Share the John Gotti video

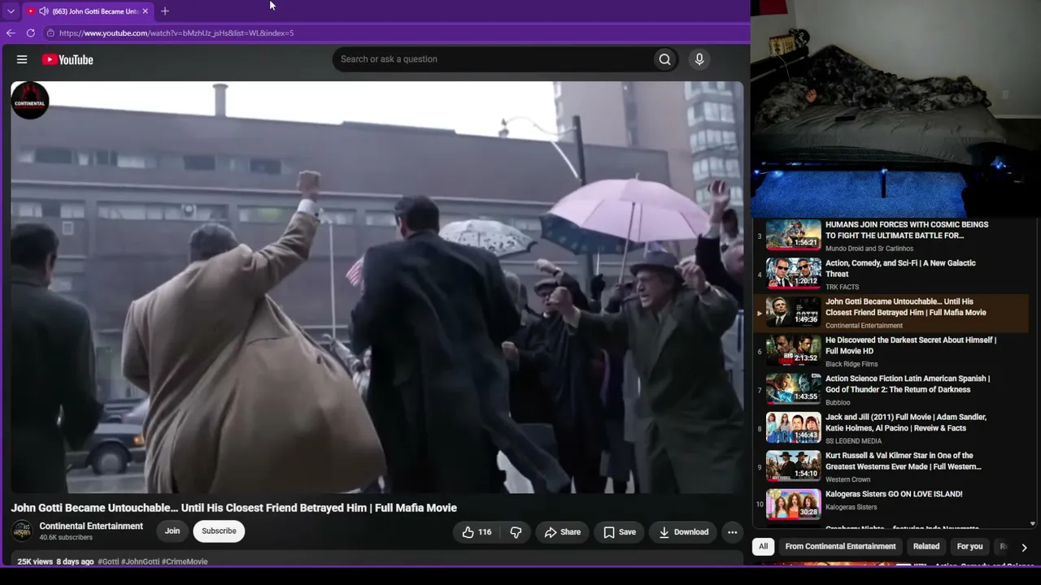tap(562, 532)
